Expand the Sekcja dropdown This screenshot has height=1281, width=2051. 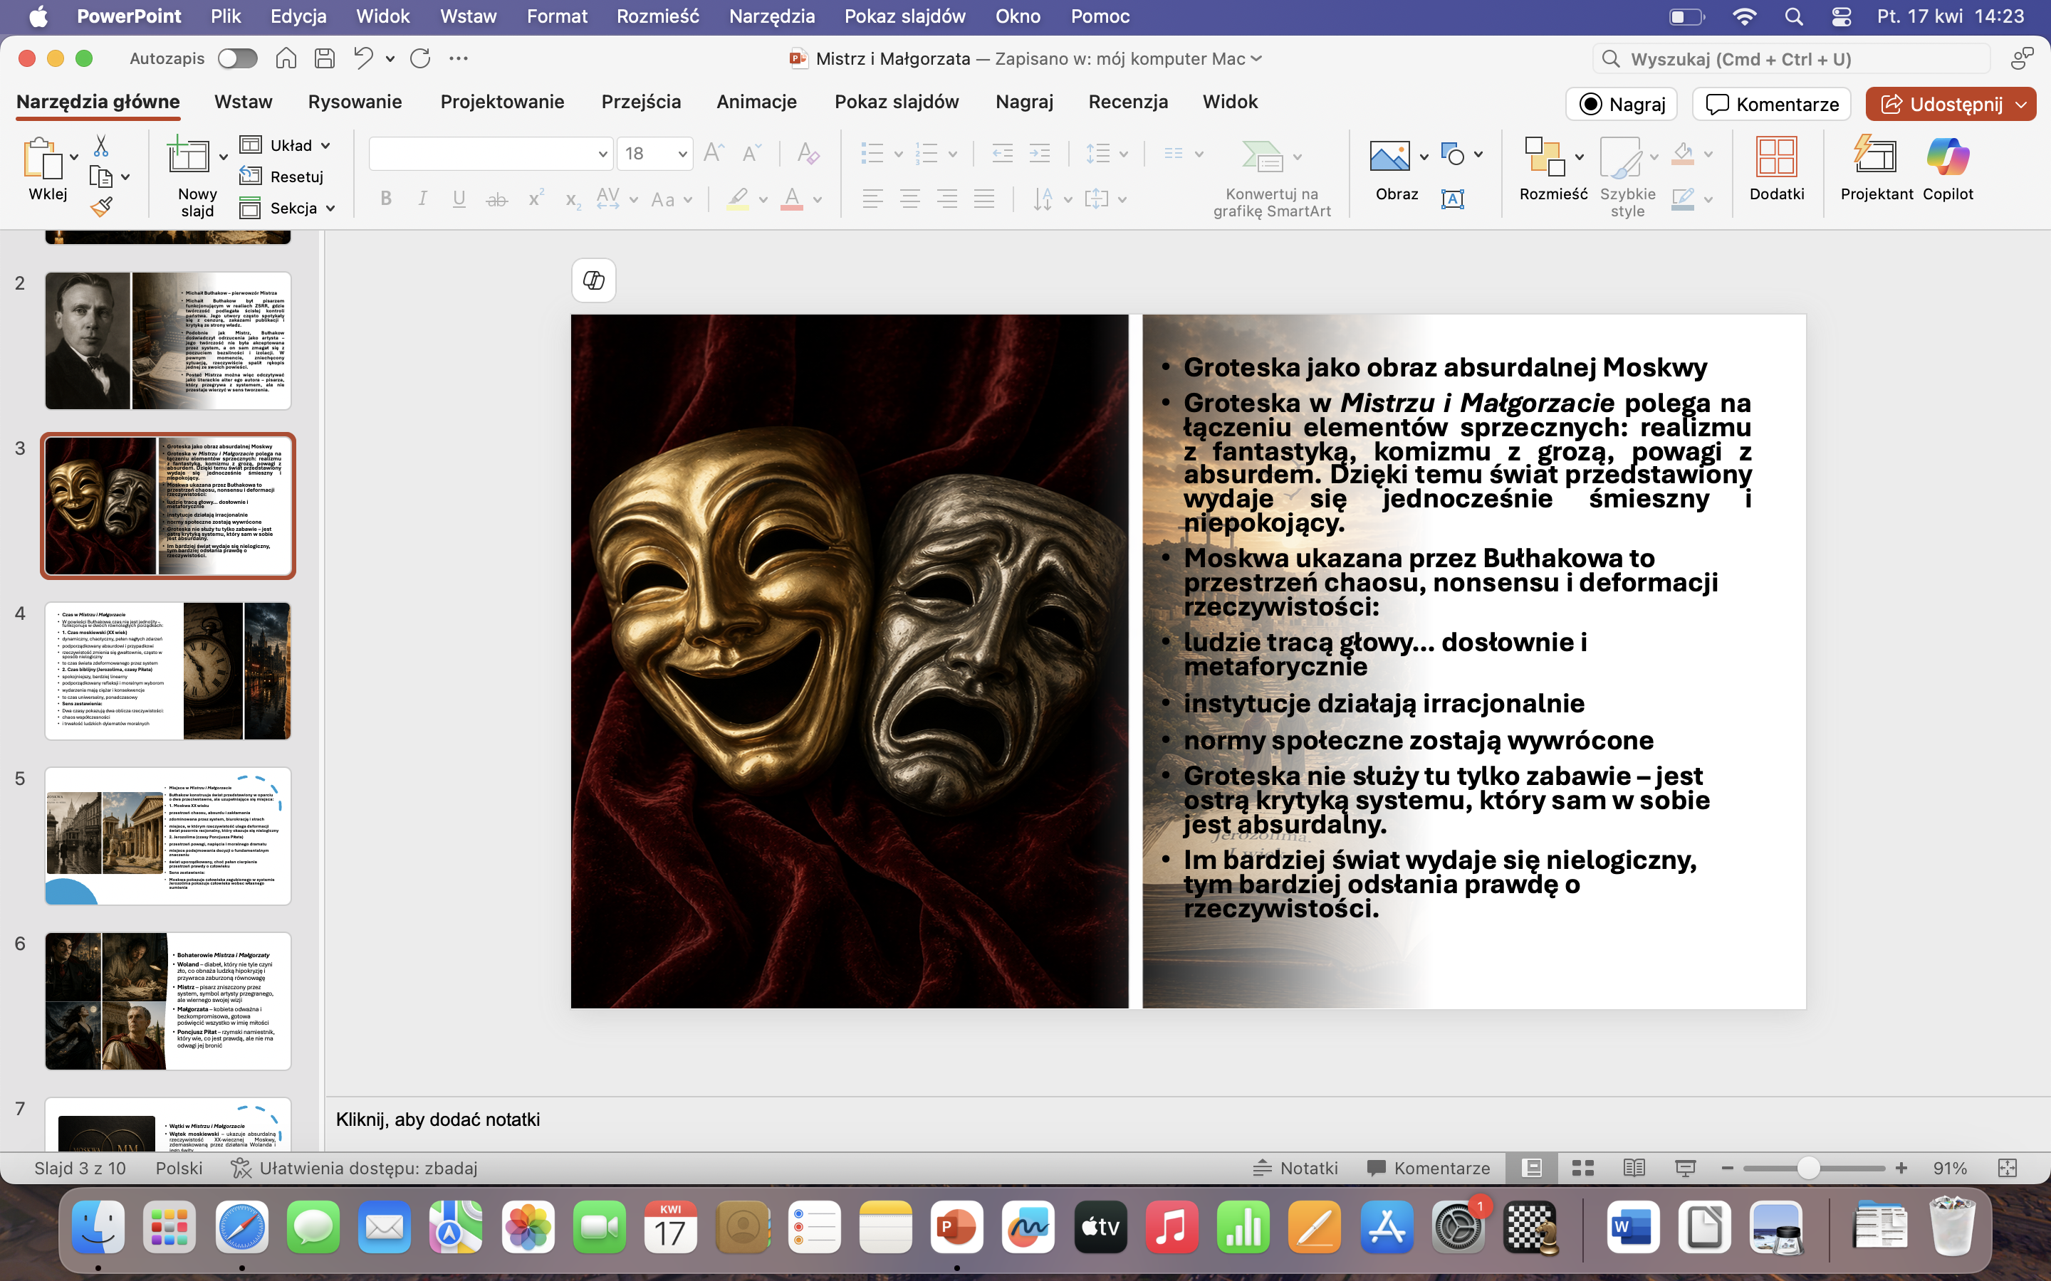330,209
